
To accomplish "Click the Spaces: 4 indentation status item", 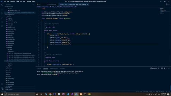I will click(x=146, y=91).
